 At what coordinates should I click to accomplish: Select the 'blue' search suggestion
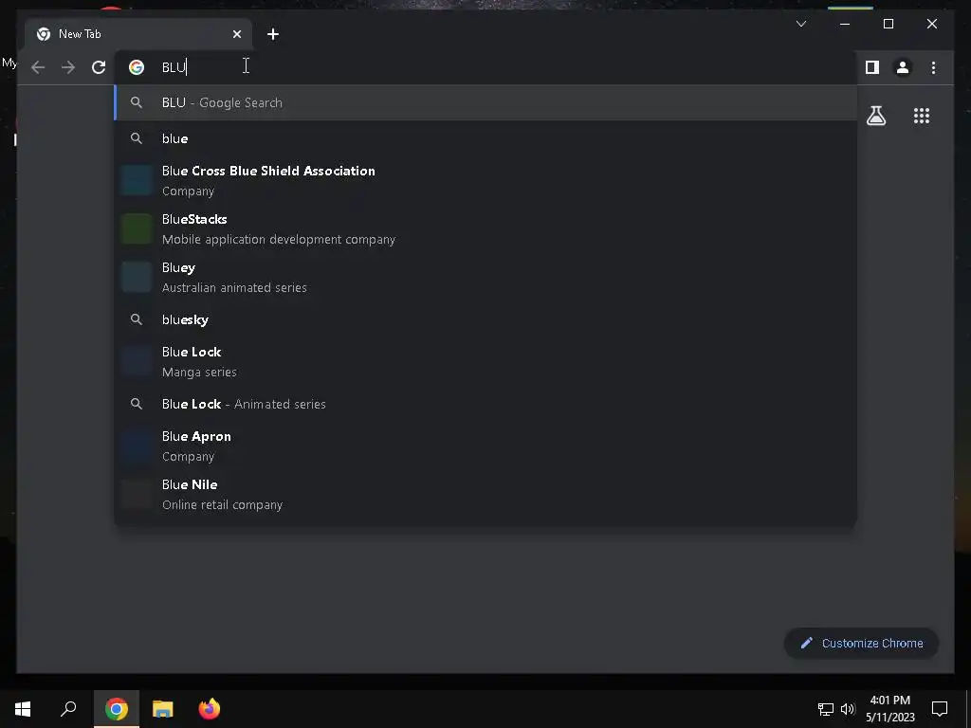click(486, 138)
